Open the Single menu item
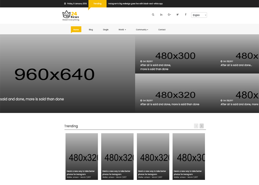This screenshot has height=185, width=259. pyautogui.click(x=106, y=30)
